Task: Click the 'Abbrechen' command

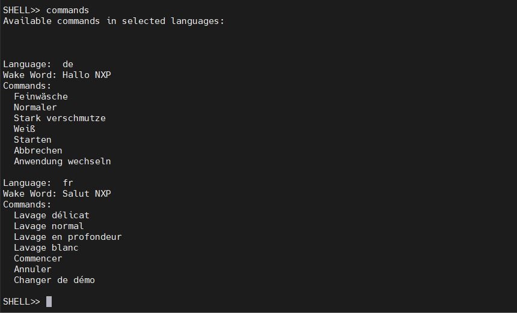Action: click(38, 151)
